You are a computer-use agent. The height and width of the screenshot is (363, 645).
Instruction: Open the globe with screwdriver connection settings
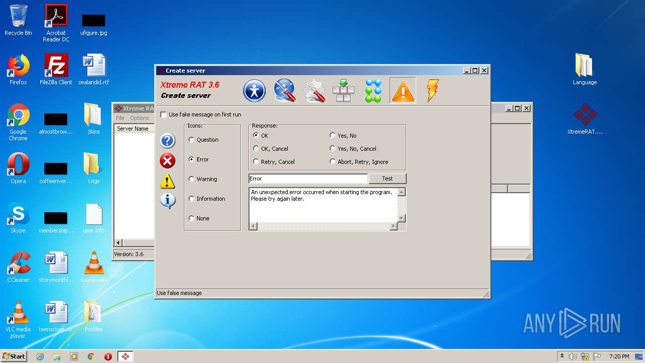(x=284, y=91)
